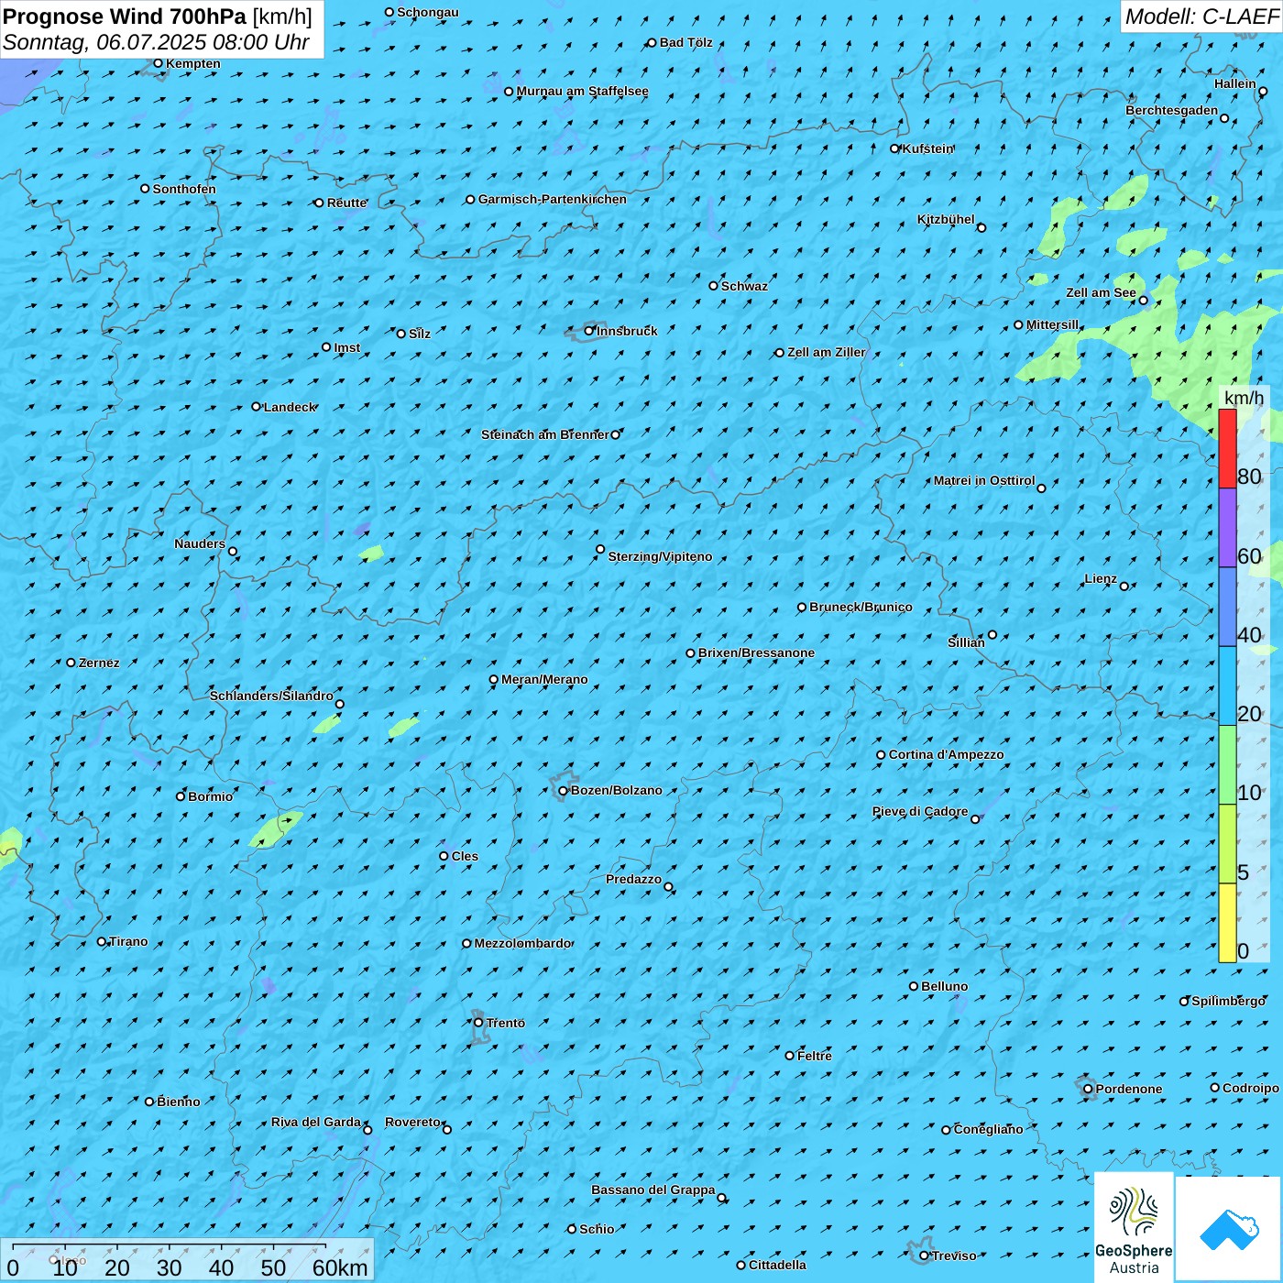Click the Pordenone city marker

[1088, 1089]
